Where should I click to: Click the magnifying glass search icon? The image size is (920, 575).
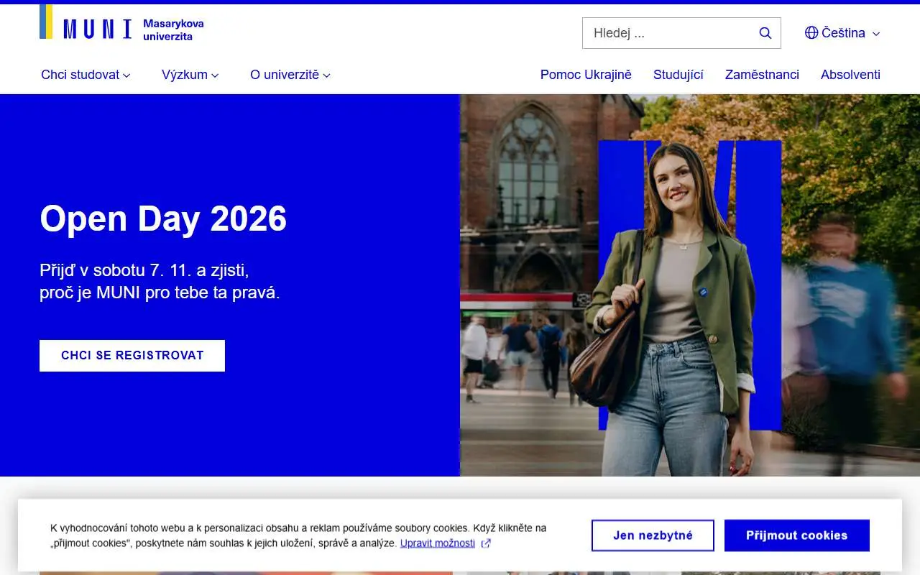click(x=765, y=33)
